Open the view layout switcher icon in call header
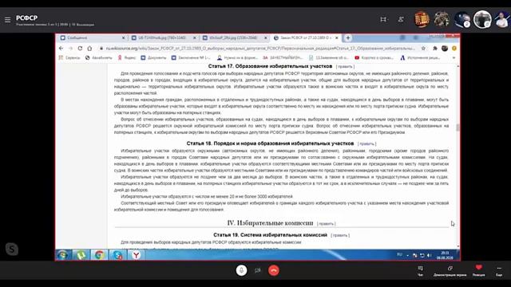The height and width of the screenshot is (287, 511). [383, 19]
